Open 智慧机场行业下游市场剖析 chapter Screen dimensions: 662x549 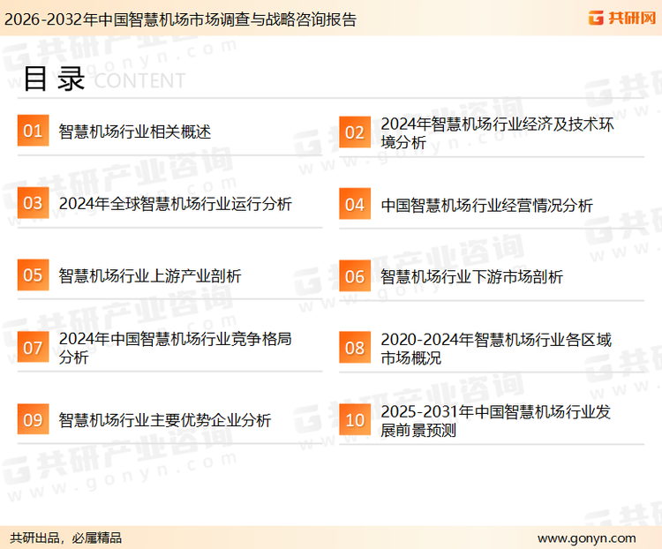[x=471, y=277]
